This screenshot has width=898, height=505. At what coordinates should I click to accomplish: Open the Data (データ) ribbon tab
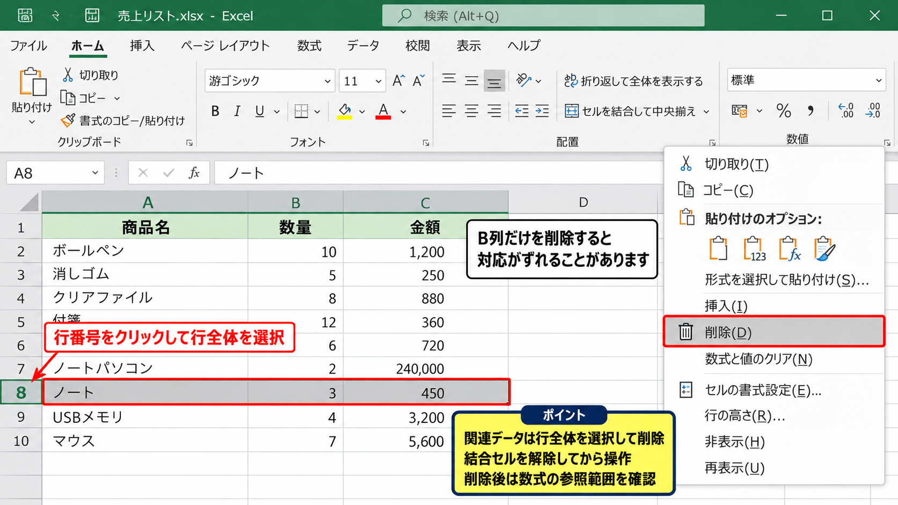363,46
